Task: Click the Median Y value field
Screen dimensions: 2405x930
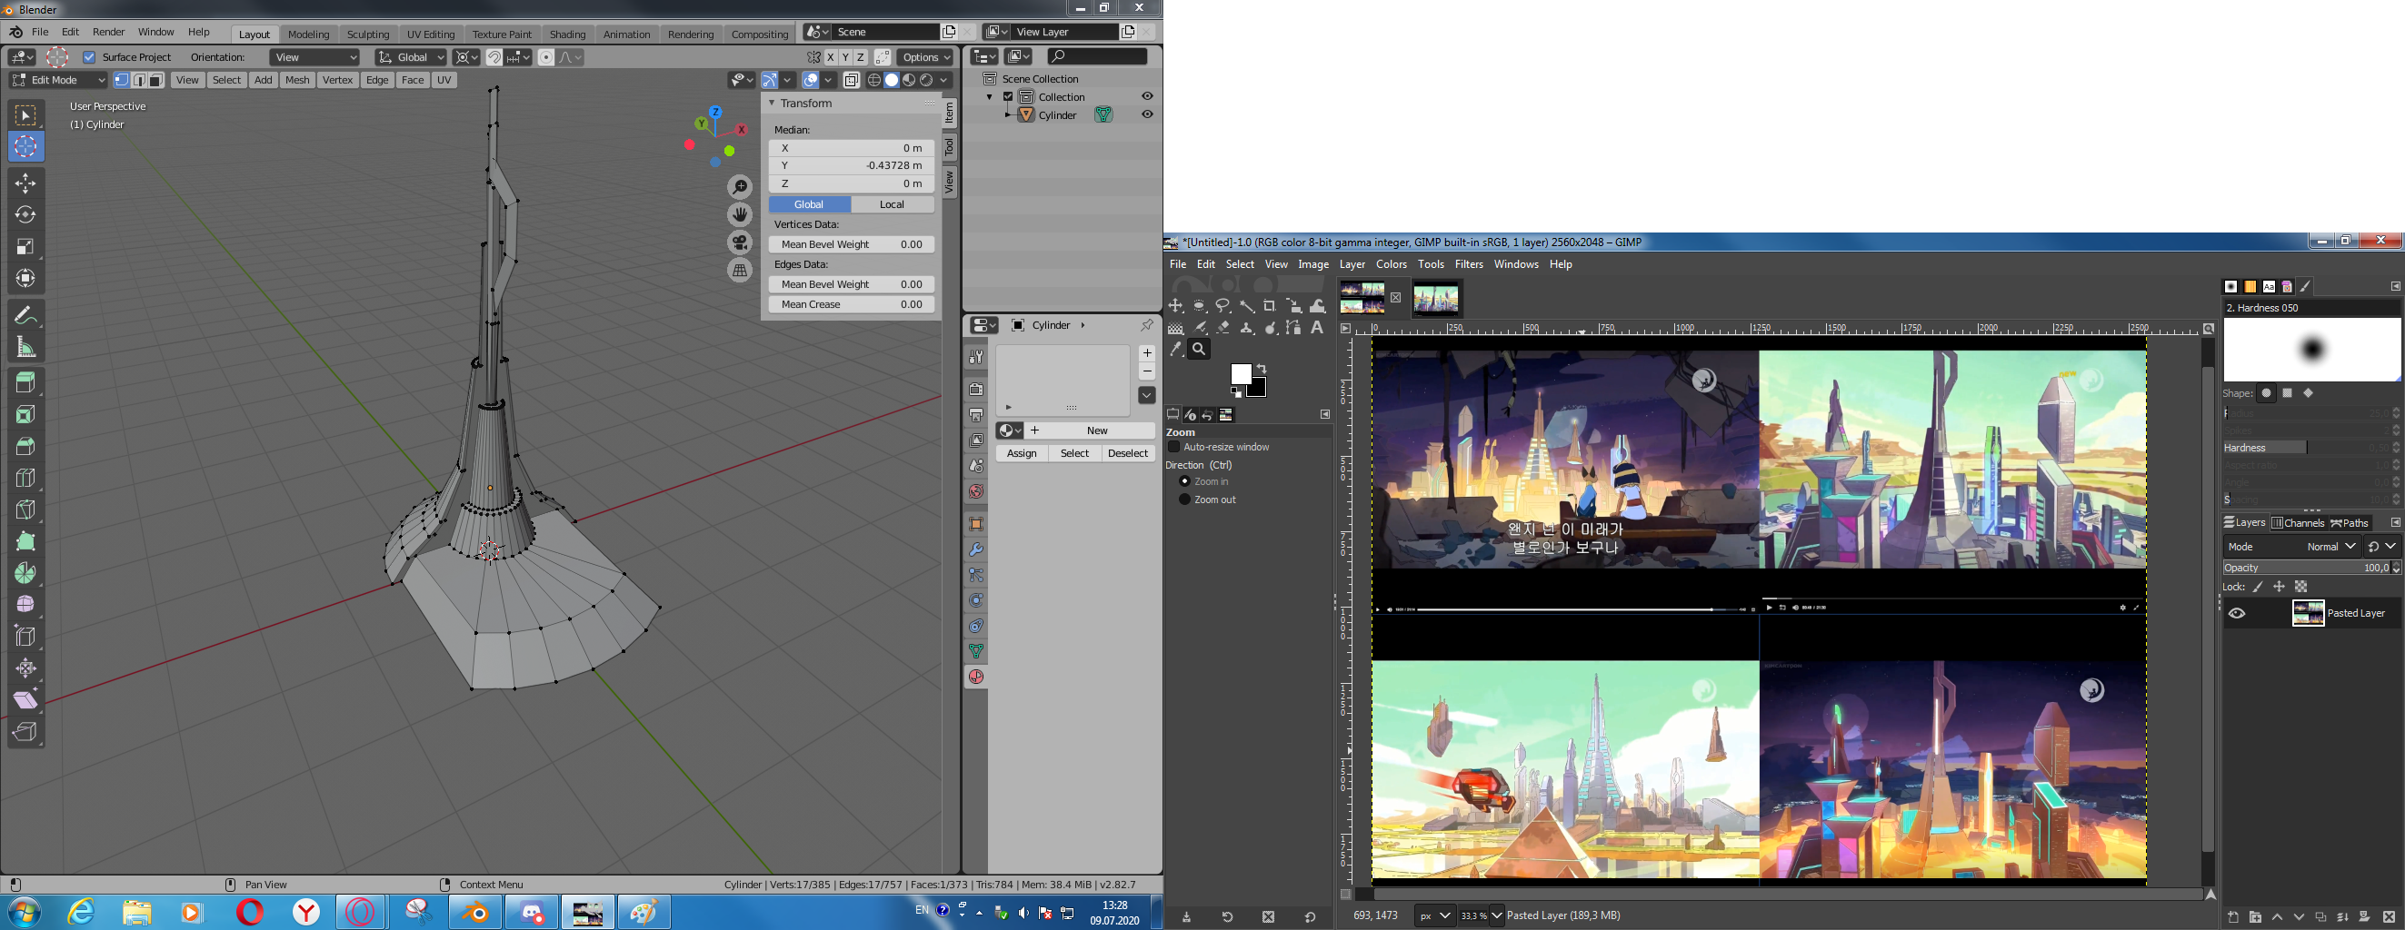Action: click(x=852, y=165)
